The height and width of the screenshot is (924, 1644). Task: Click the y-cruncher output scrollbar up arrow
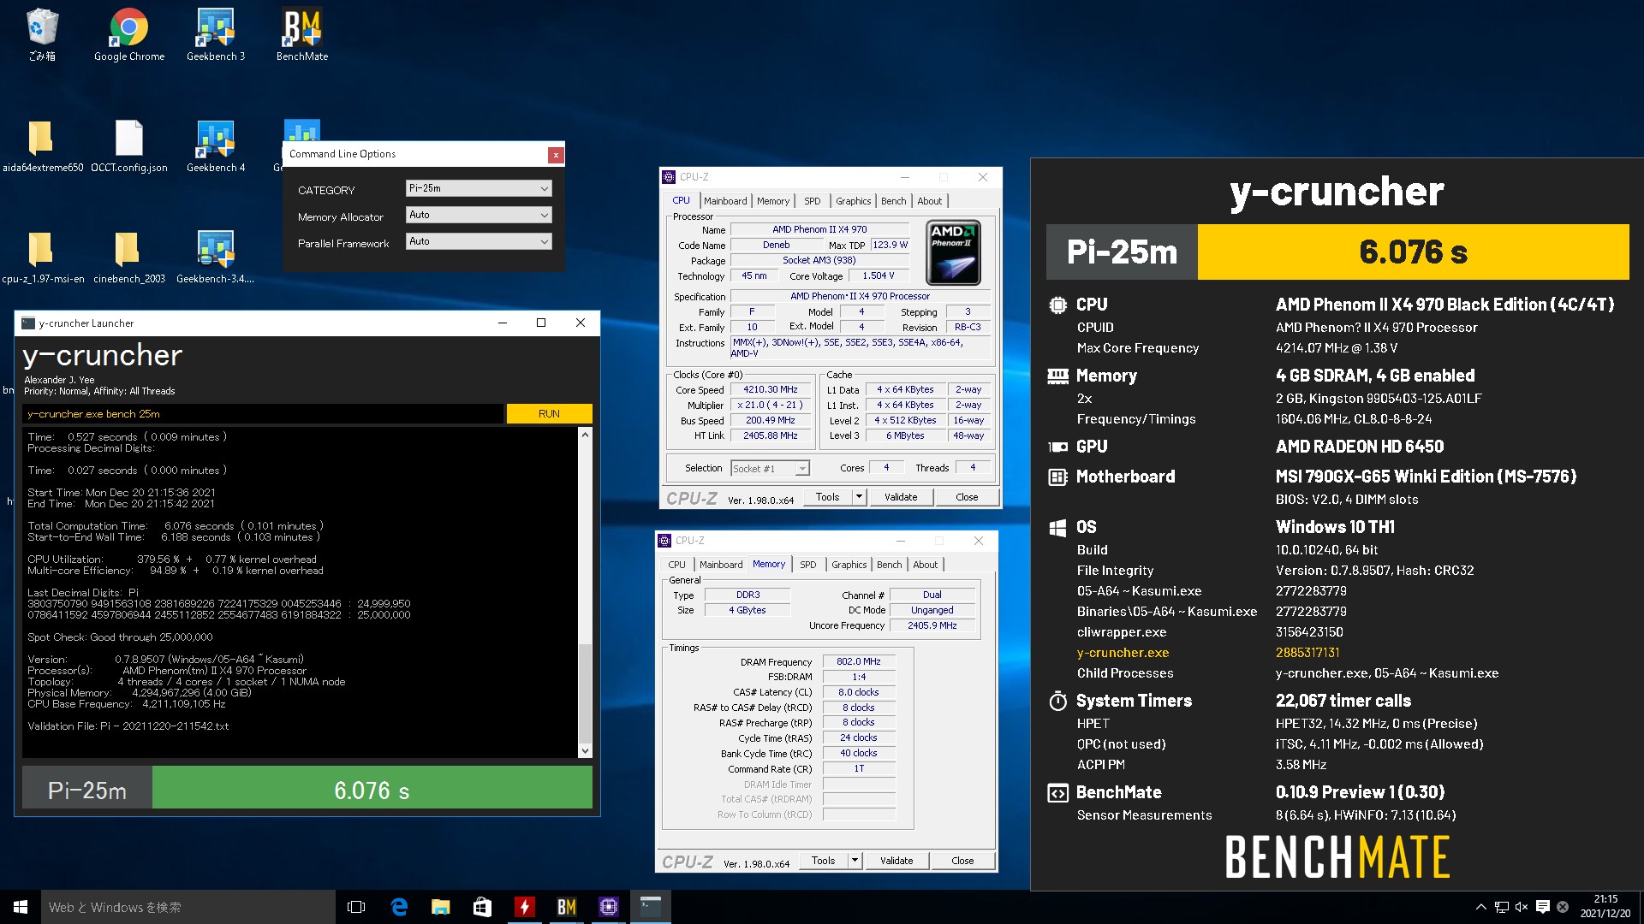(x=585, y=435)
